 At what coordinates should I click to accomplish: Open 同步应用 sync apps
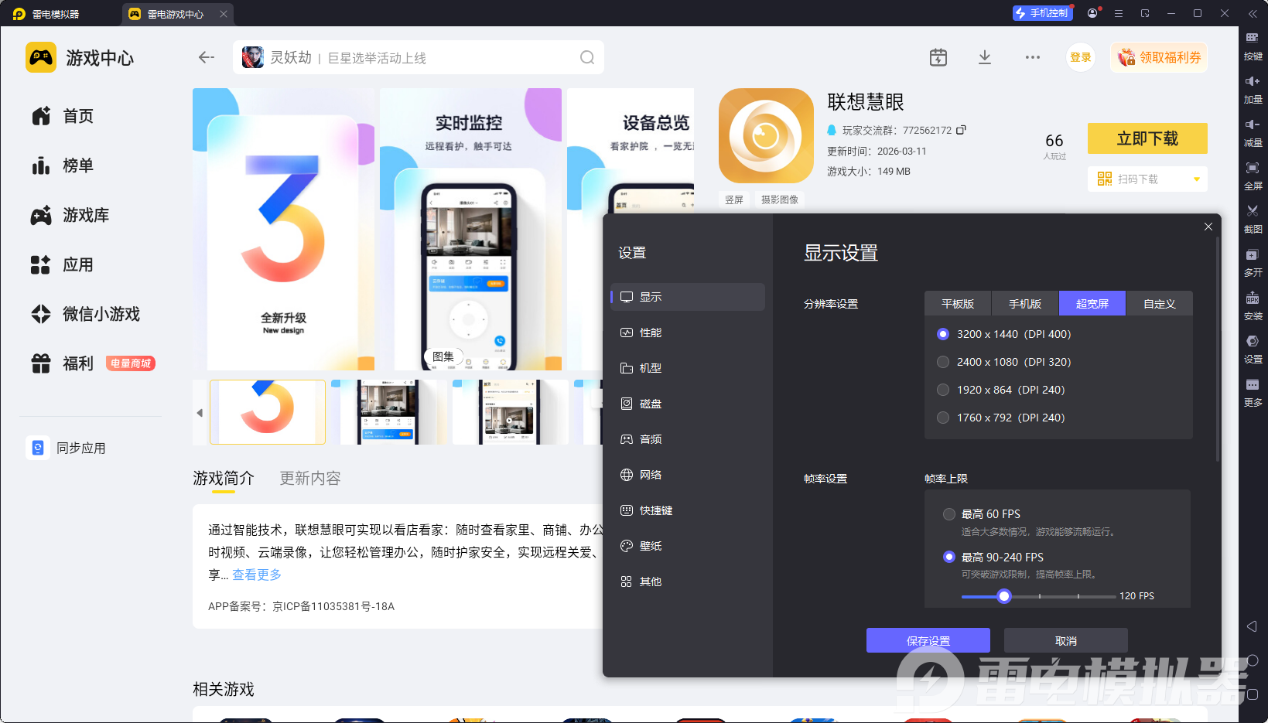point(67,448)
